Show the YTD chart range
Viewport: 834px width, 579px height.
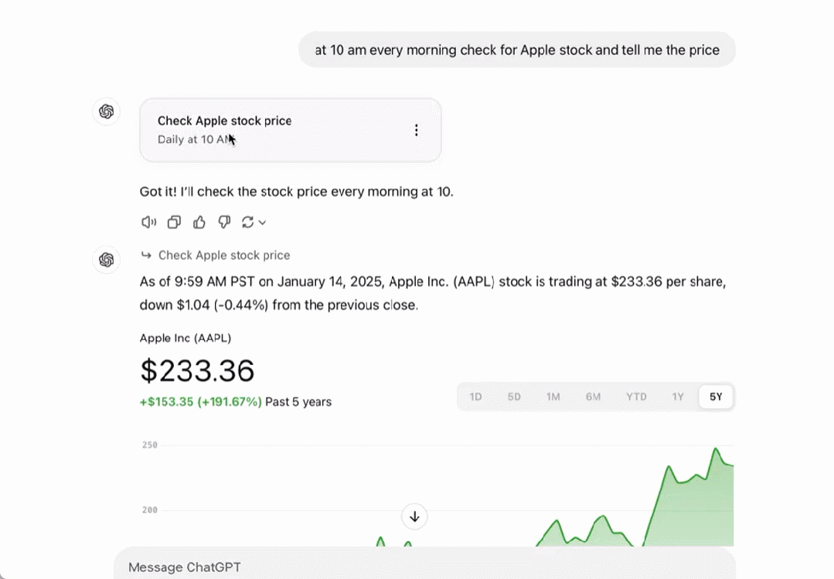(x=636, y=397)
